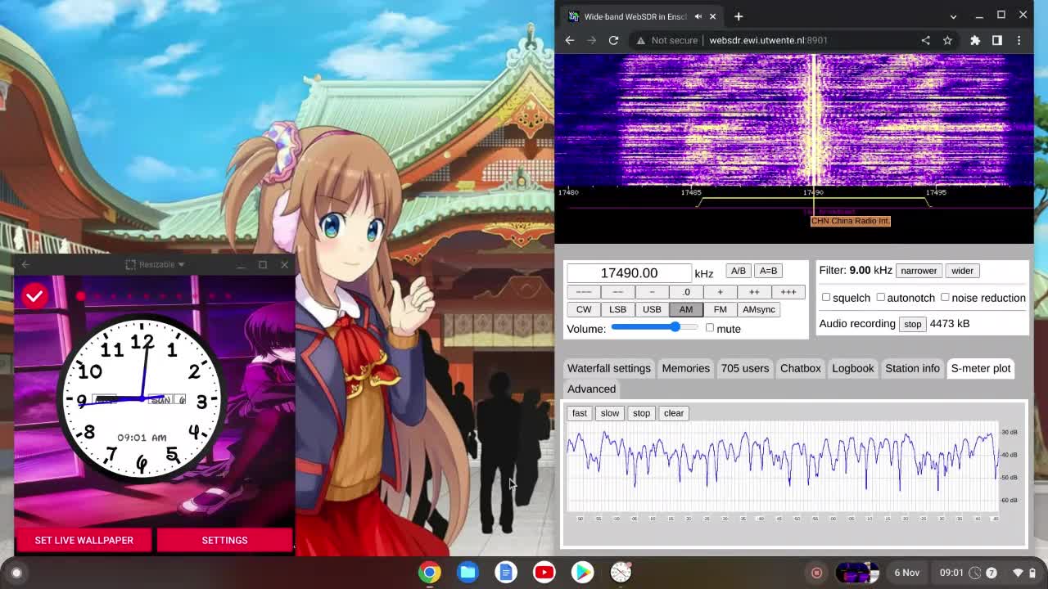Open Play Store from the shelf
This screenshot has width=1048, height=589.
tap(582, 573)
